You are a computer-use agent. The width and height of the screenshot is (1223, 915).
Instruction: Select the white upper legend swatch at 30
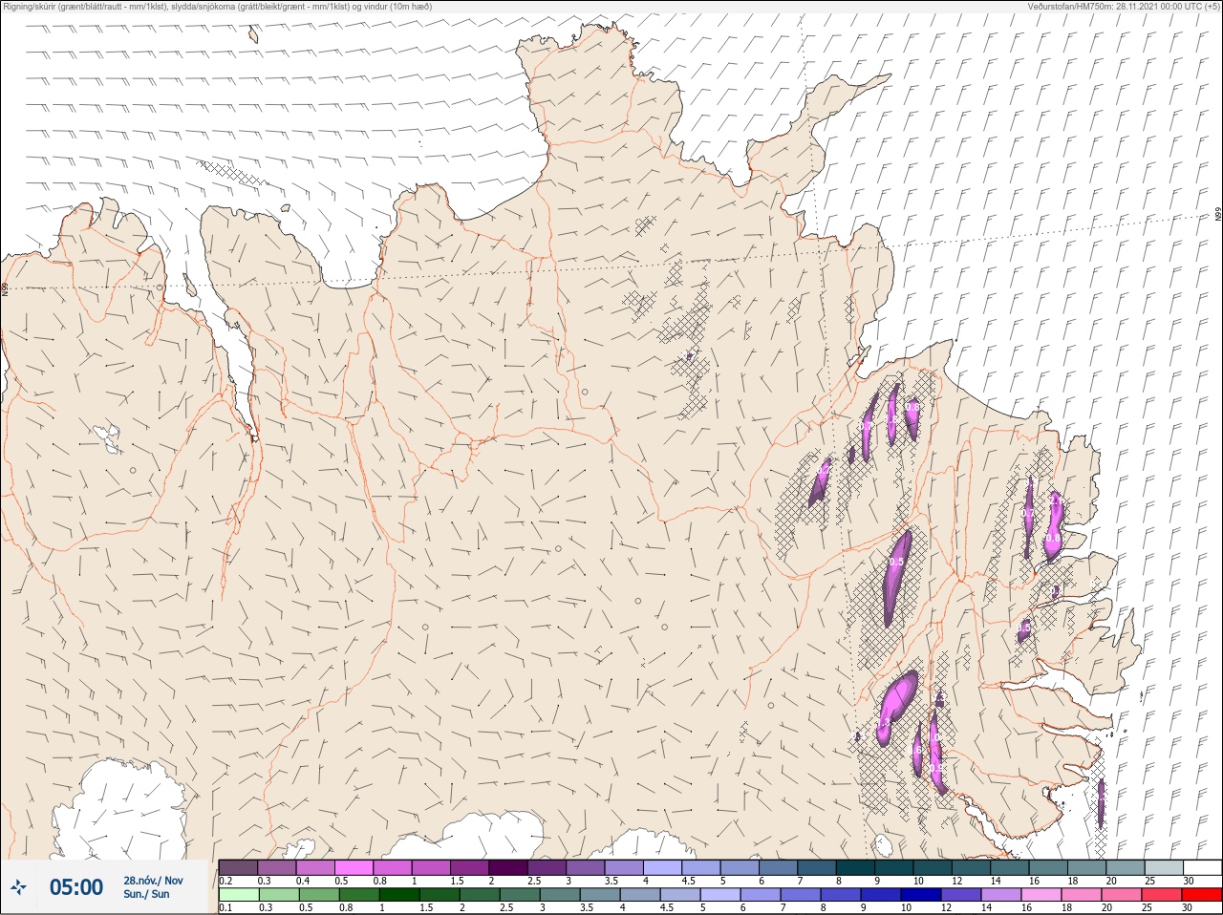pos(1202,867)
